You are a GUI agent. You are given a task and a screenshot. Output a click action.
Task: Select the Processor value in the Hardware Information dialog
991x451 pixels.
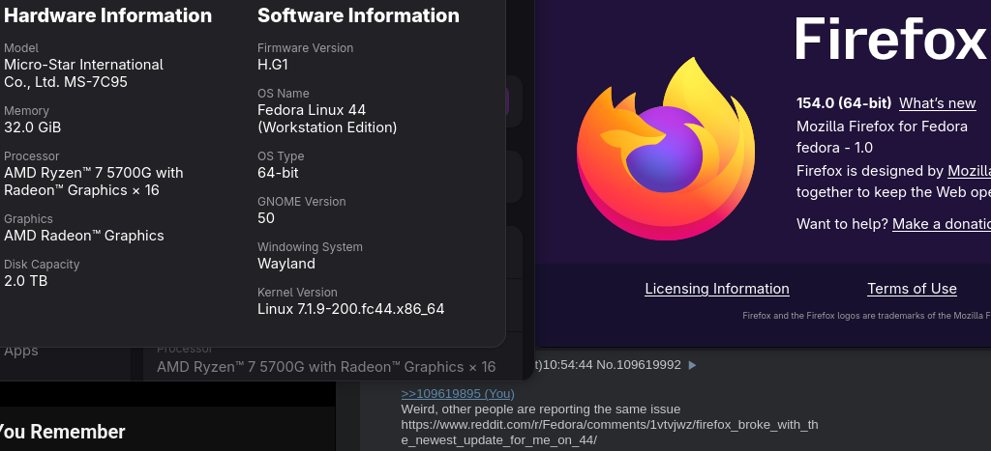click(x=94, y=182)
